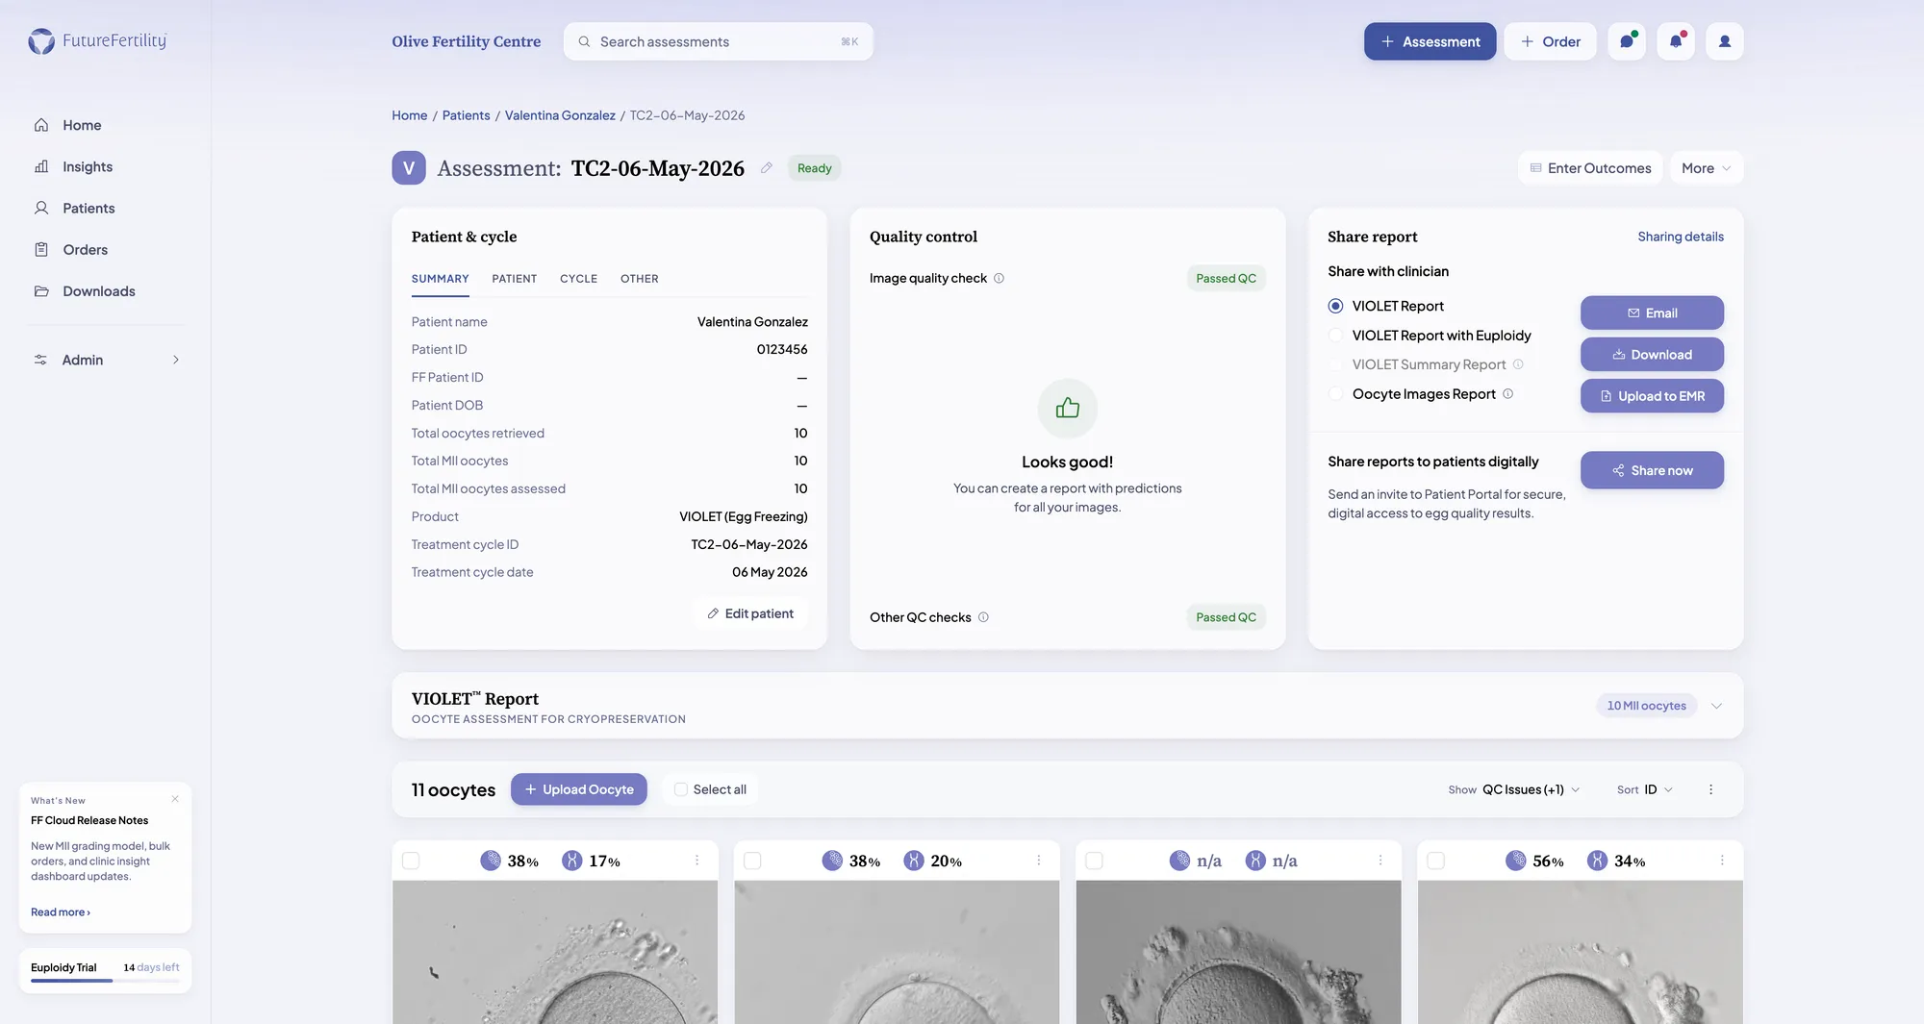Open Read more in What's New
The width and height of the screenshot is (1924, 1024).
61,912
